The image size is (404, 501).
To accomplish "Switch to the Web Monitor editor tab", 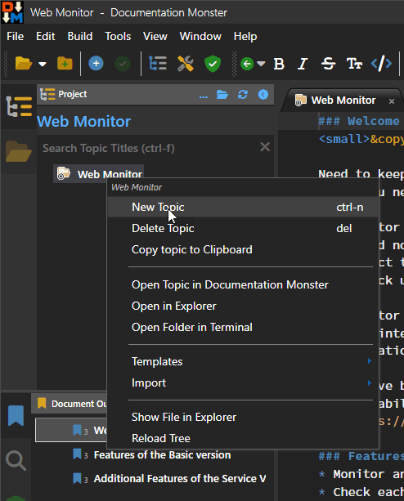I will [x=343, y=101].
